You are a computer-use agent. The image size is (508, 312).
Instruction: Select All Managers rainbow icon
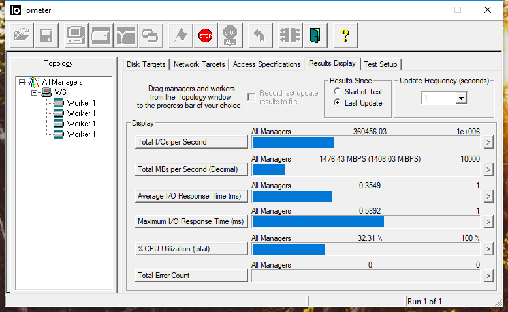33,82
